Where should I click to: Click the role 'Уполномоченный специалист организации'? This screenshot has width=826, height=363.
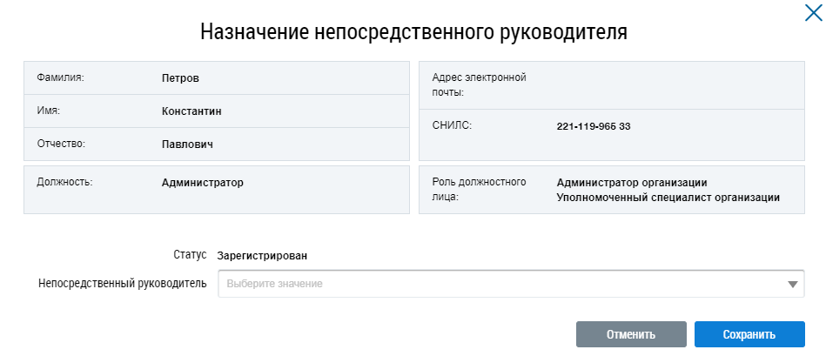668,198
